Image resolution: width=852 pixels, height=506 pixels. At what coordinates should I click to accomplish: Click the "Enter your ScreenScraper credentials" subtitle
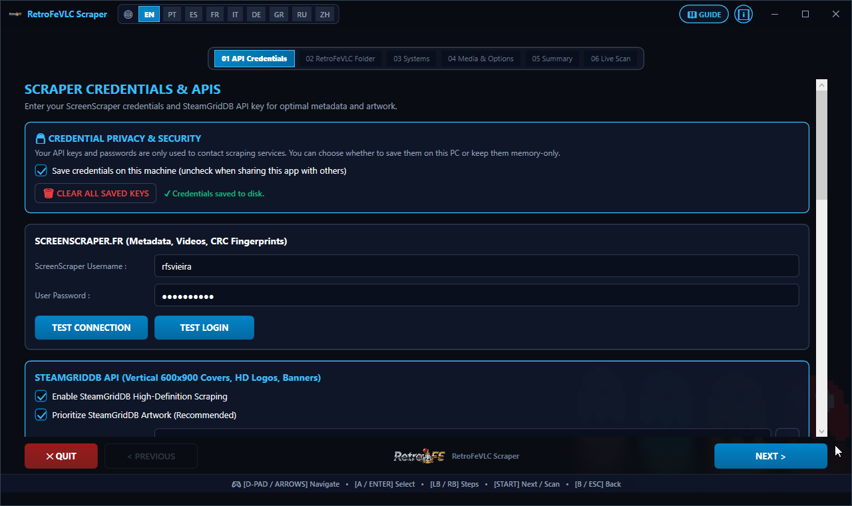click(x=211, y=107)
